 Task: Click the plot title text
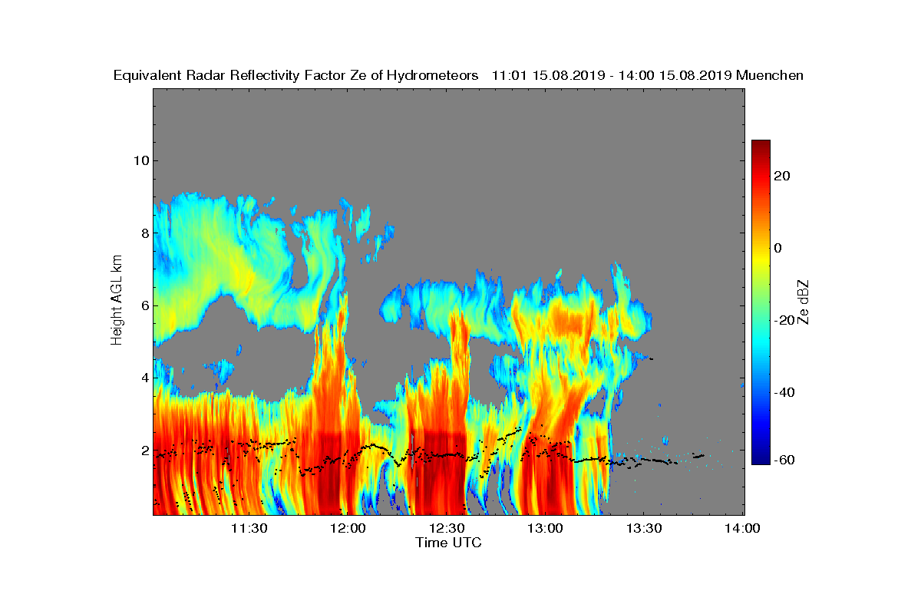click(x=458, y=75)
